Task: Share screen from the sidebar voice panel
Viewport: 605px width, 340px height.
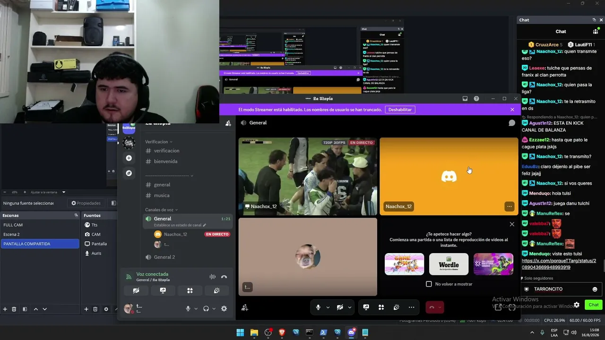Action: pyautogui.click(x=163, y=291)
